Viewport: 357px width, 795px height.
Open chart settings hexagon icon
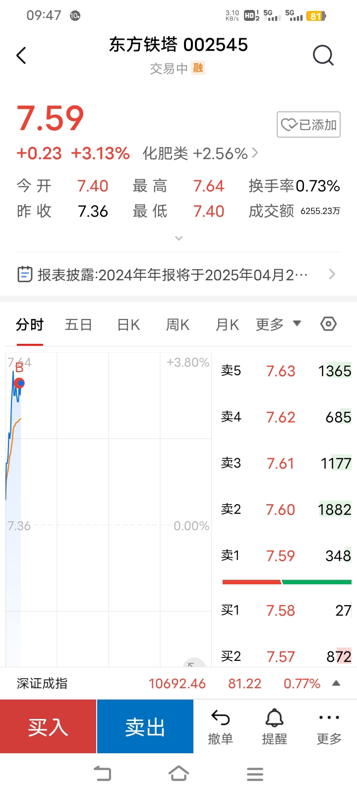click(328, 324)
